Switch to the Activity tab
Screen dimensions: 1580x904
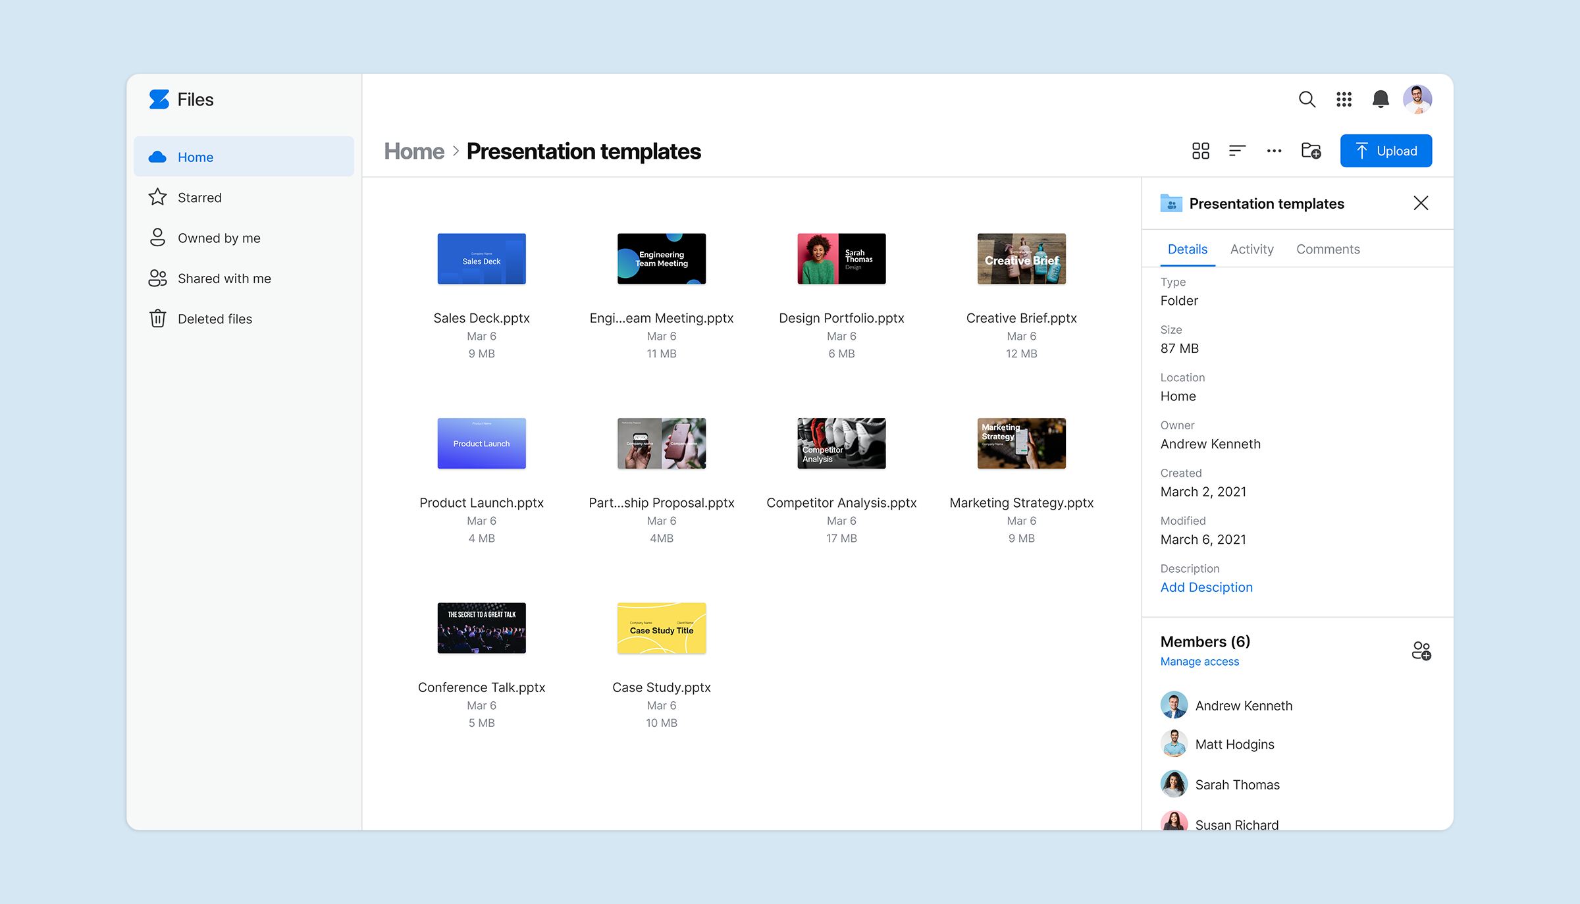coord(1251,249)
